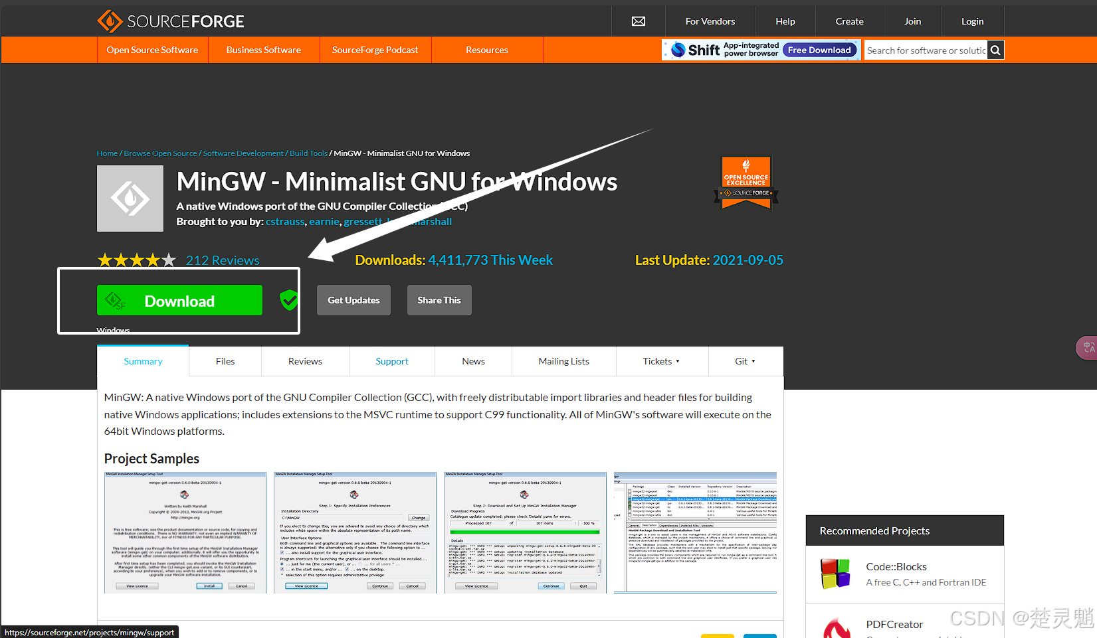
Task: Switch to the News tab
Action: pyautogui.click(x=473, y=361)
